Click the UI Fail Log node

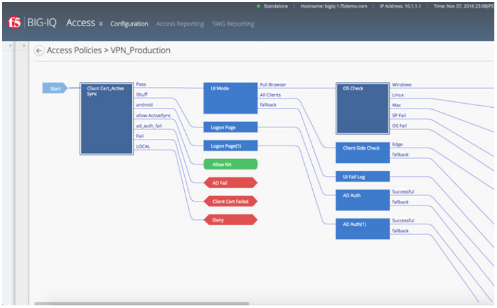[363, 177]
